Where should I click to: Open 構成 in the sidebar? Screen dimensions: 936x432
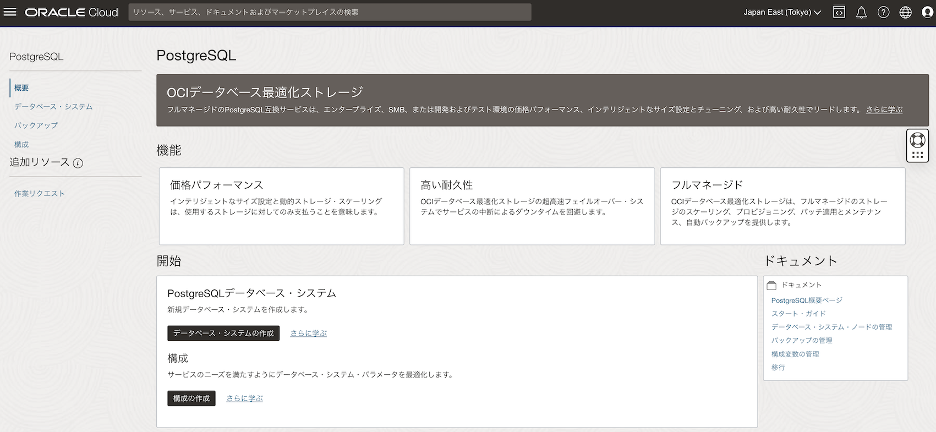(x=21, y=145)
